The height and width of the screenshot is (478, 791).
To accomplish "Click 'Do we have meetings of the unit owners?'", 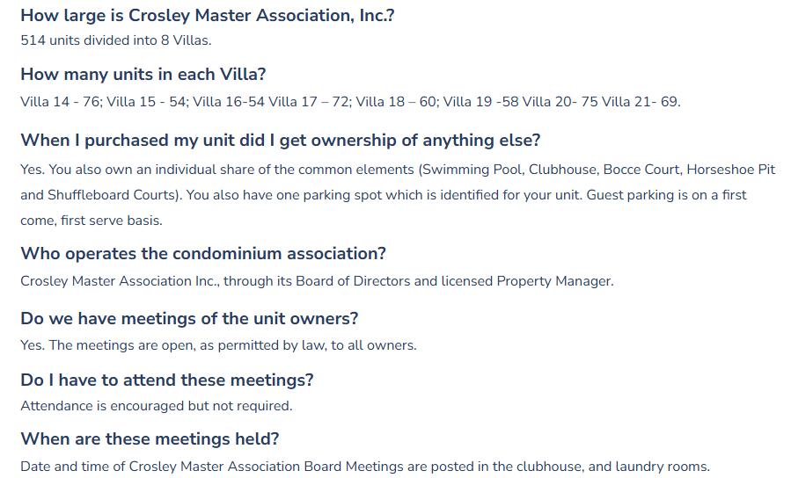I will tap(189, 318).
